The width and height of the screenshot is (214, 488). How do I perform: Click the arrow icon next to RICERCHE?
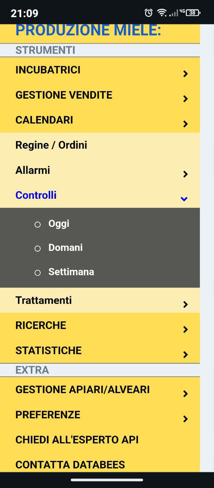pyautogui.click(x=185, y=330)
